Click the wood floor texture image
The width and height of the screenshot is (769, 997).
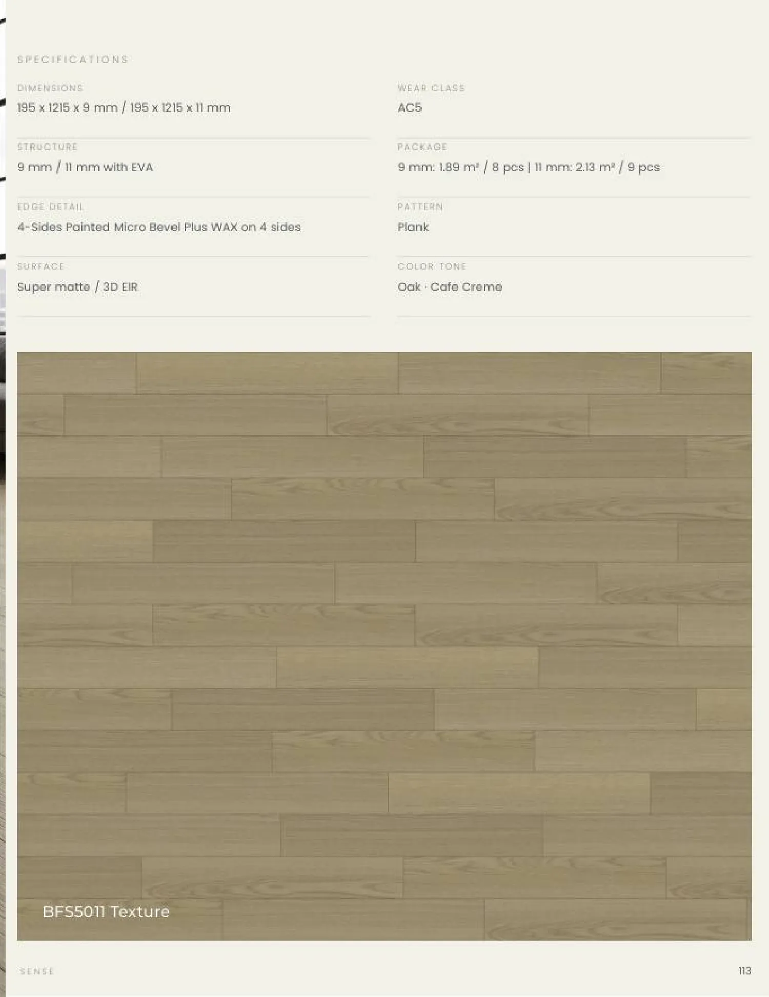tap(384, 646)
